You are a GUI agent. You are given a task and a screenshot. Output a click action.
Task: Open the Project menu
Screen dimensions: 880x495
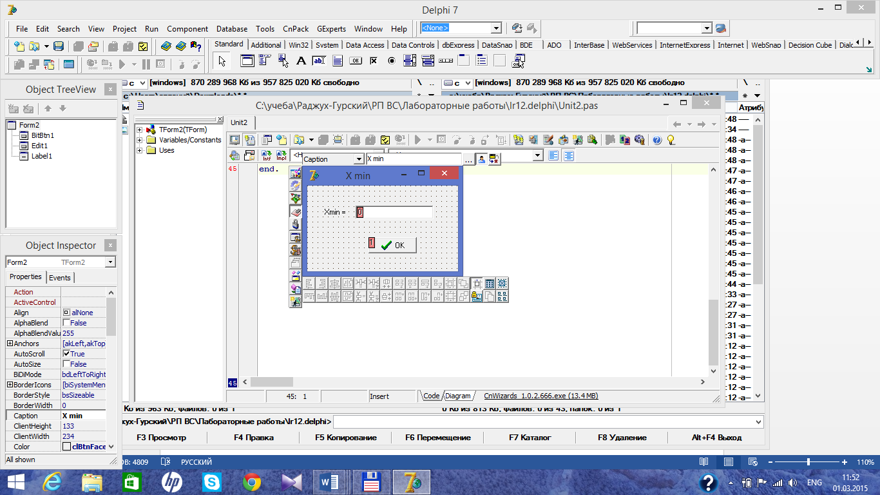[124, 29]
